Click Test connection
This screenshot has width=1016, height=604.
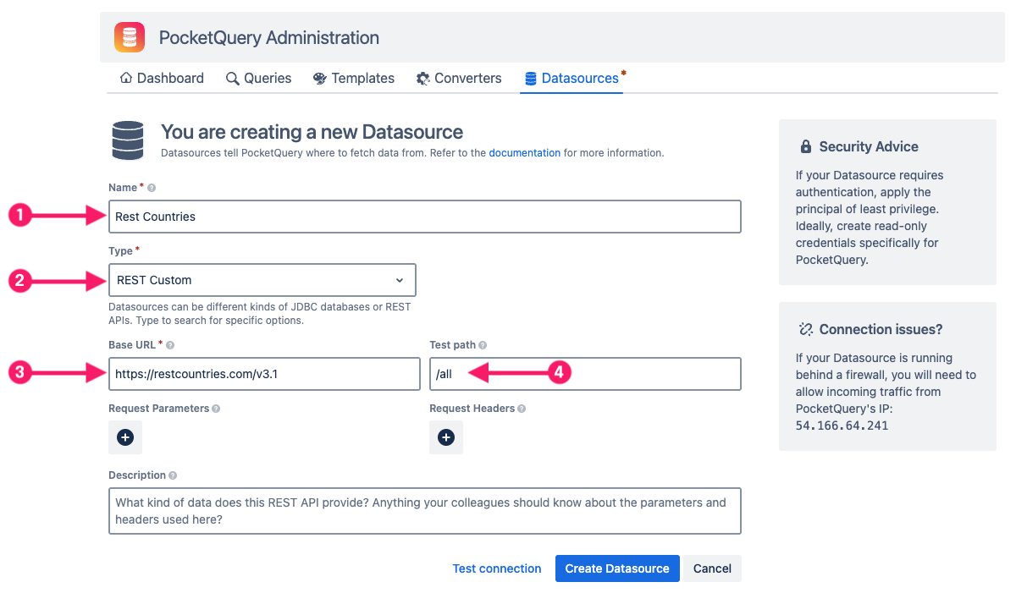[x=497, y=568]
